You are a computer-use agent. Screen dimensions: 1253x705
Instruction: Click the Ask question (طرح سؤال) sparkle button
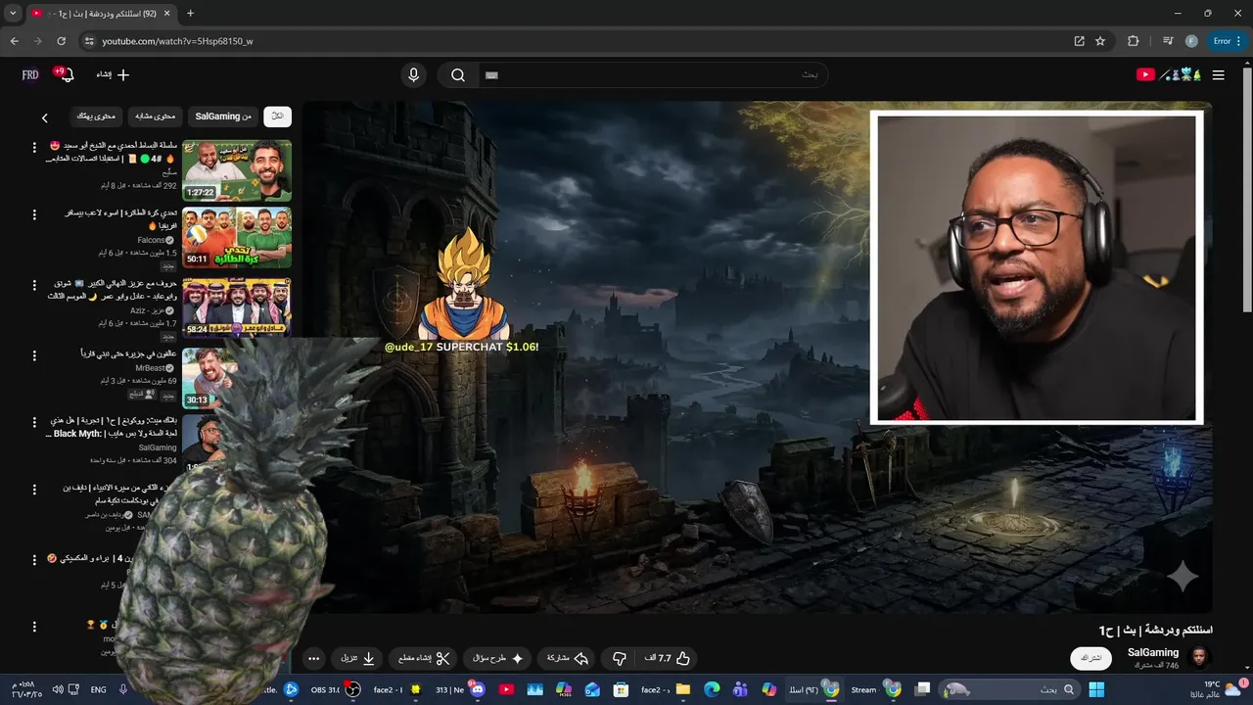(x=497, y=659)
